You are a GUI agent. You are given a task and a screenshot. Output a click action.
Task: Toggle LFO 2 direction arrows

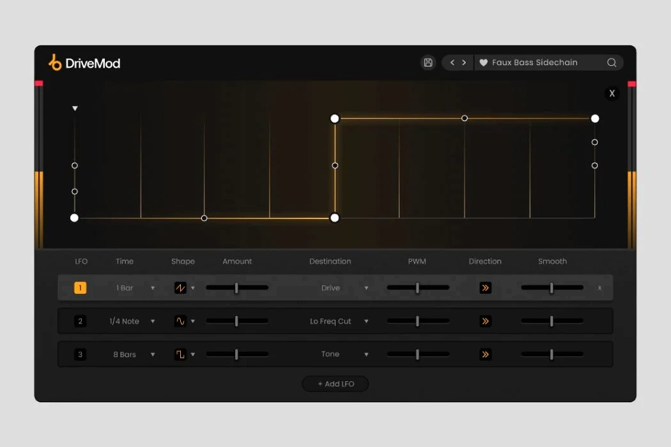point(485,321)
